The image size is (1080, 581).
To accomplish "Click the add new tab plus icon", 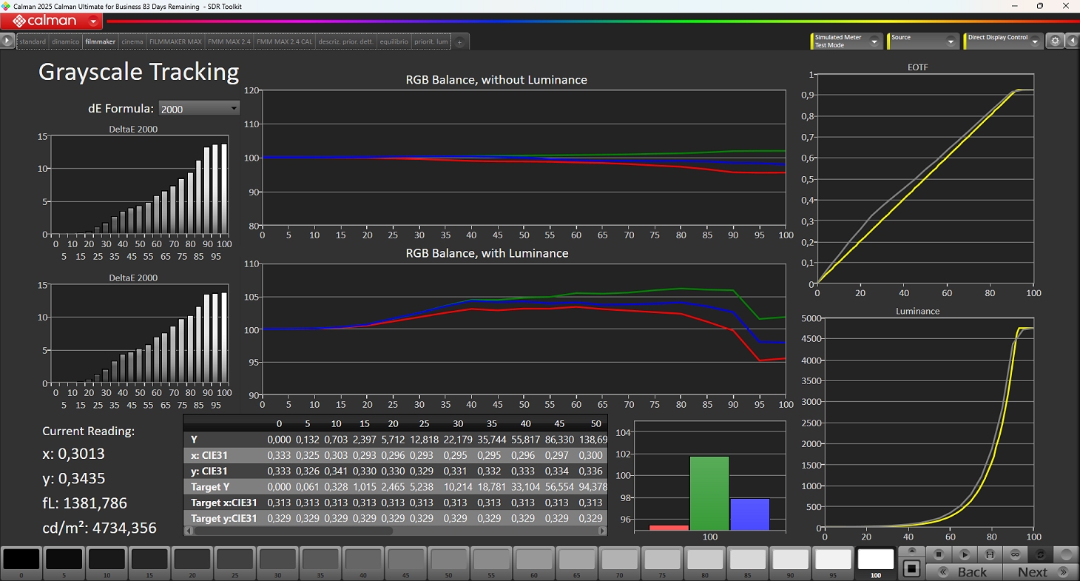I will tap(459, 42).
